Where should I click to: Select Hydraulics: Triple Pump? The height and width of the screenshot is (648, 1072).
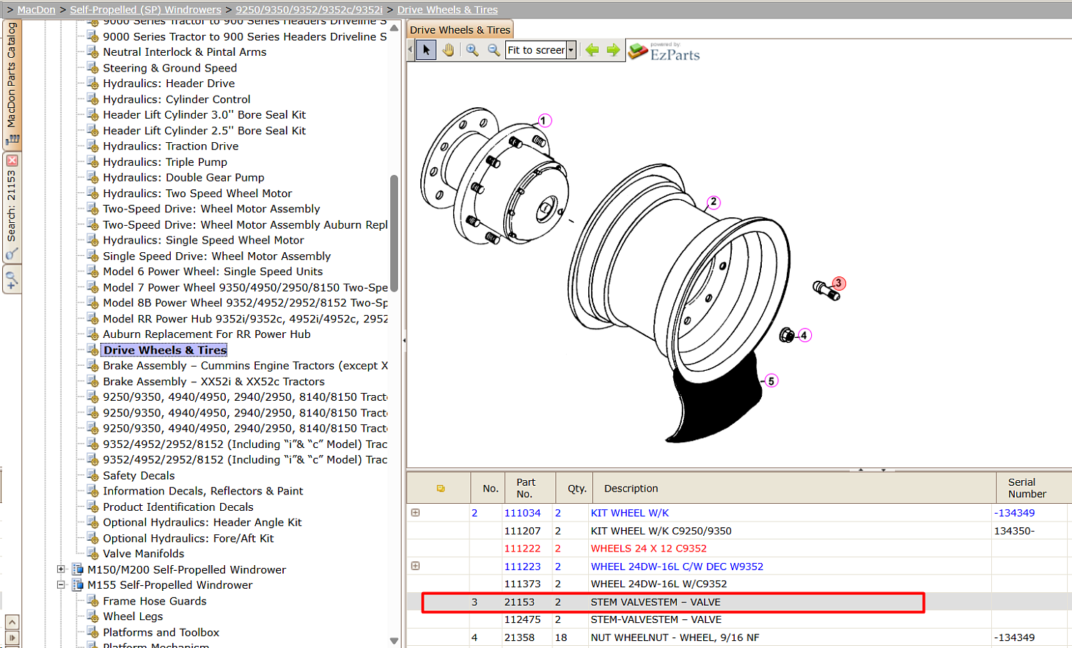click(x=165, y=162)
